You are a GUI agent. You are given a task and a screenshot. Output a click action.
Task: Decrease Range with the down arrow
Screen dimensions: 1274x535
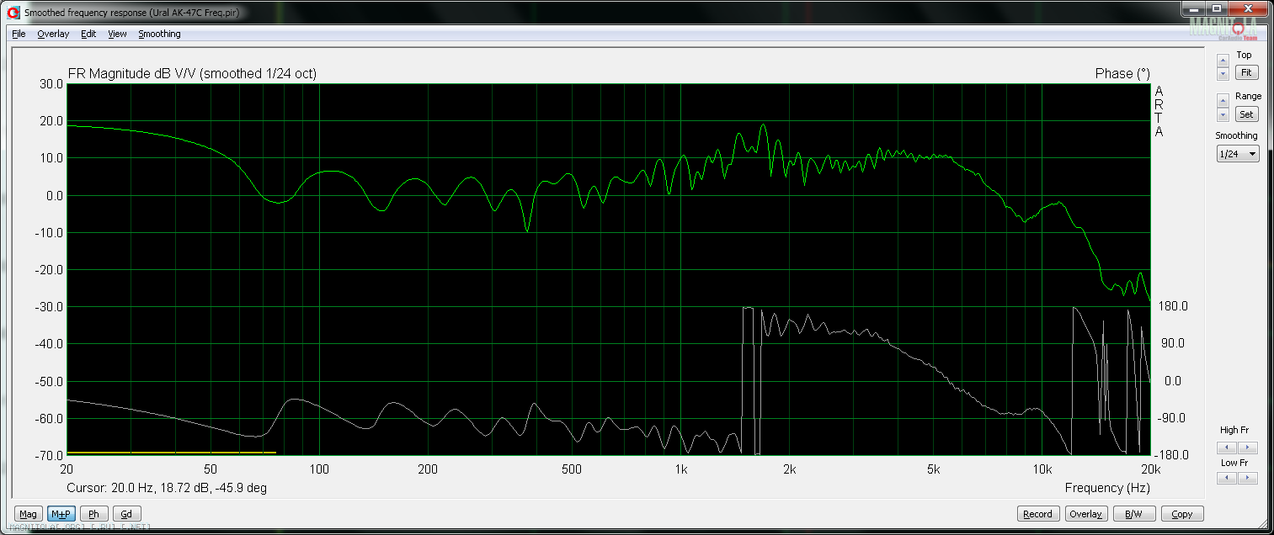coord(1223,114)
